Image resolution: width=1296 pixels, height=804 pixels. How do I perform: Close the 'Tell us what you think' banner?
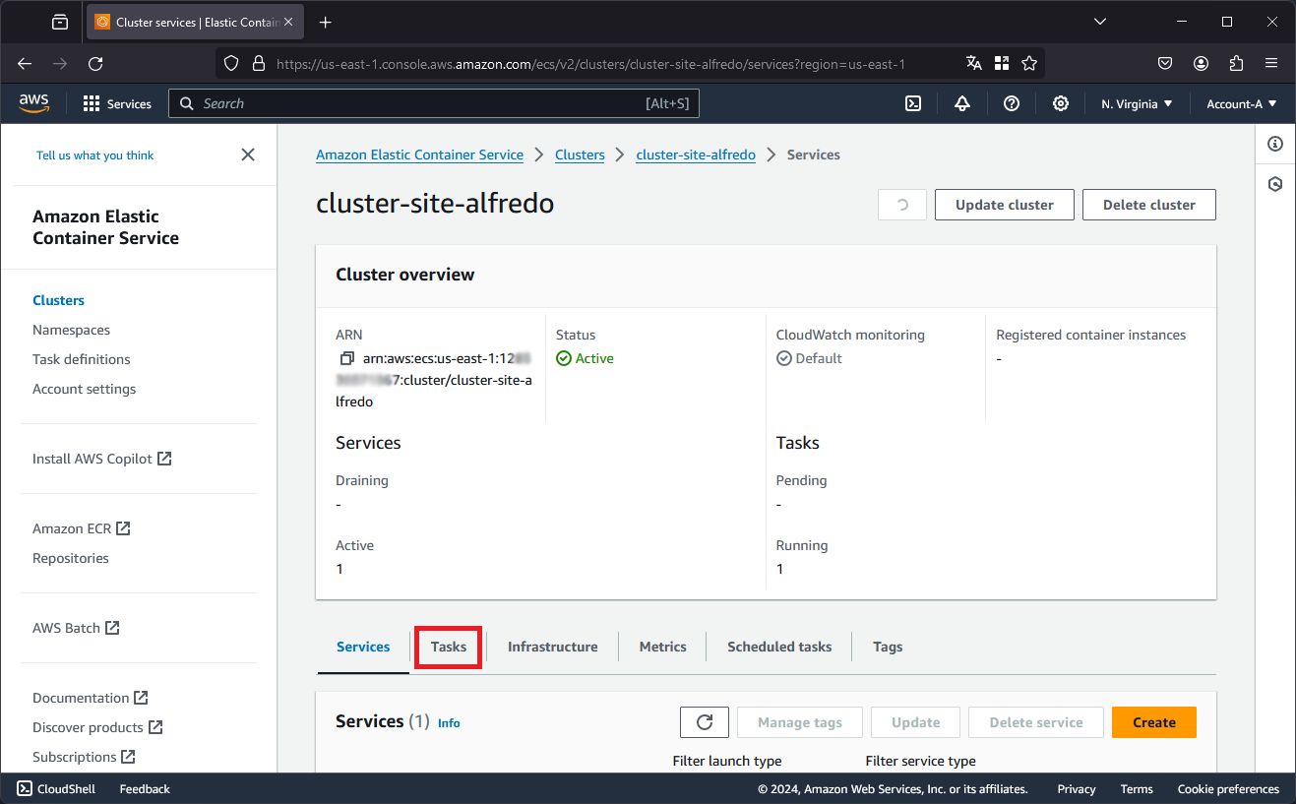(248, 155)
